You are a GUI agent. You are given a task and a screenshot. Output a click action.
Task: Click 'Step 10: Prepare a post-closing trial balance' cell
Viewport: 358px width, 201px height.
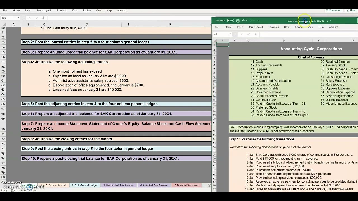click(x=116, y=159)
